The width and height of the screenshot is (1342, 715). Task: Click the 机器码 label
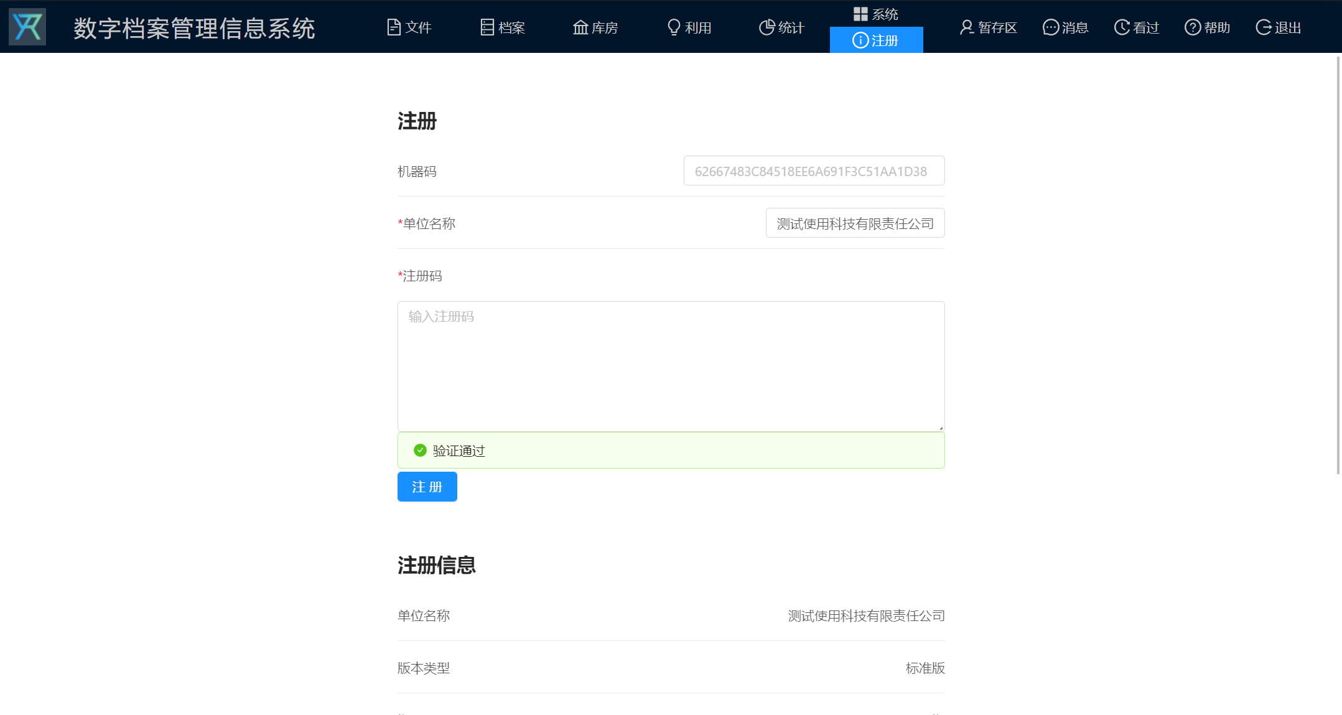[x=417, y=171]
